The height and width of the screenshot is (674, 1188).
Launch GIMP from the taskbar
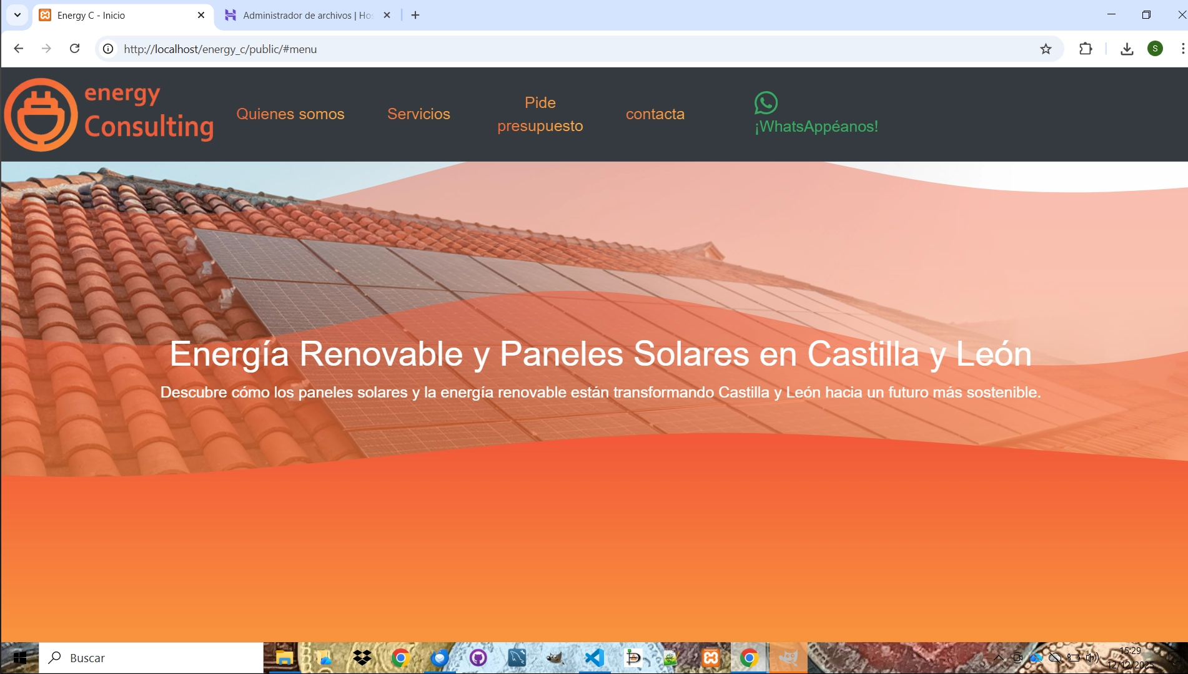pyautogui.click(x=555, y=657)
